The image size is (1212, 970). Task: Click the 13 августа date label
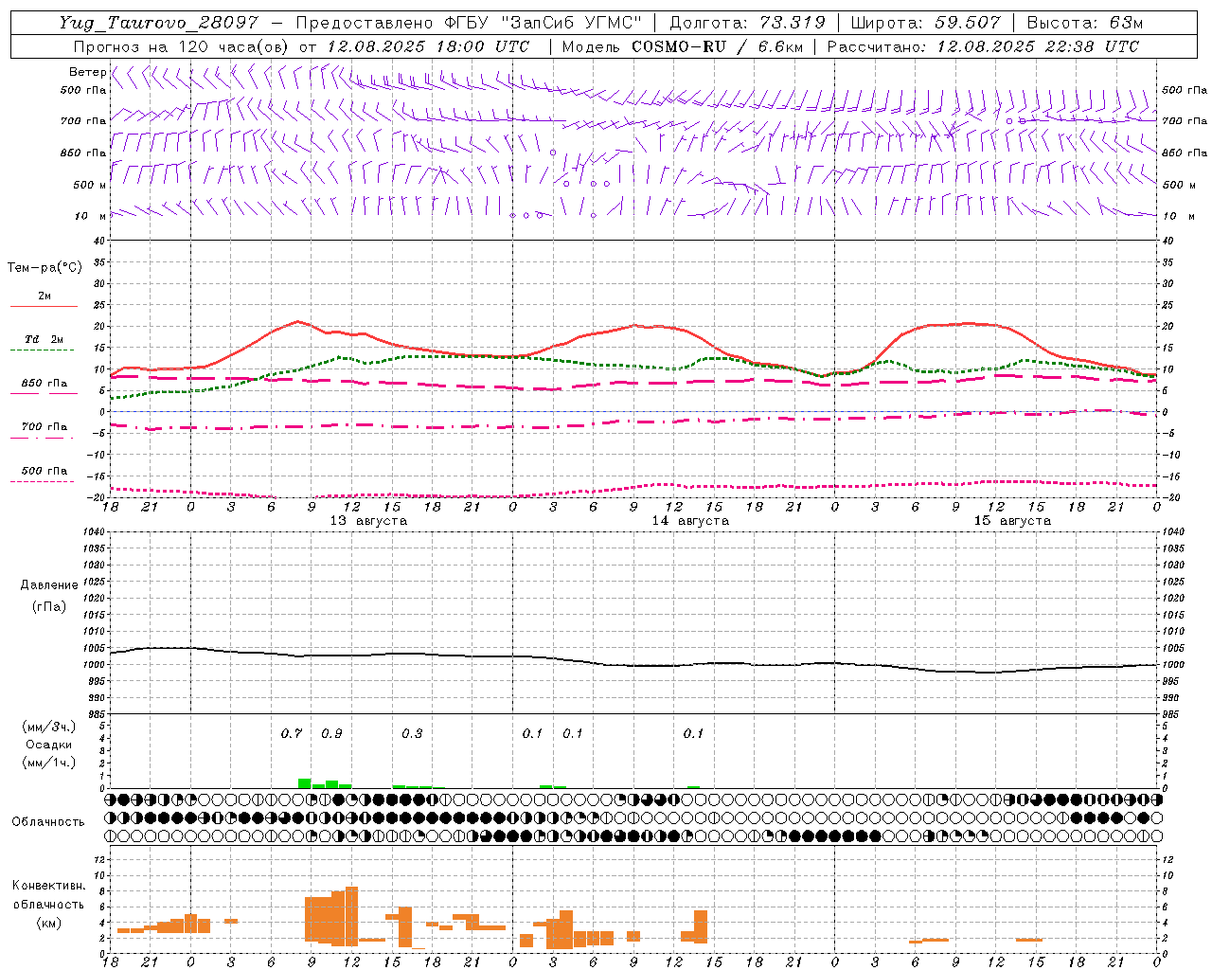(368, 521)
